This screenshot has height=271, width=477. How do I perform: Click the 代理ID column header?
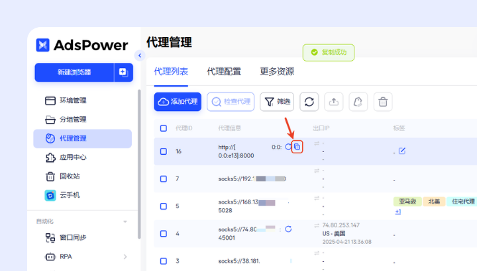[184, 128]
